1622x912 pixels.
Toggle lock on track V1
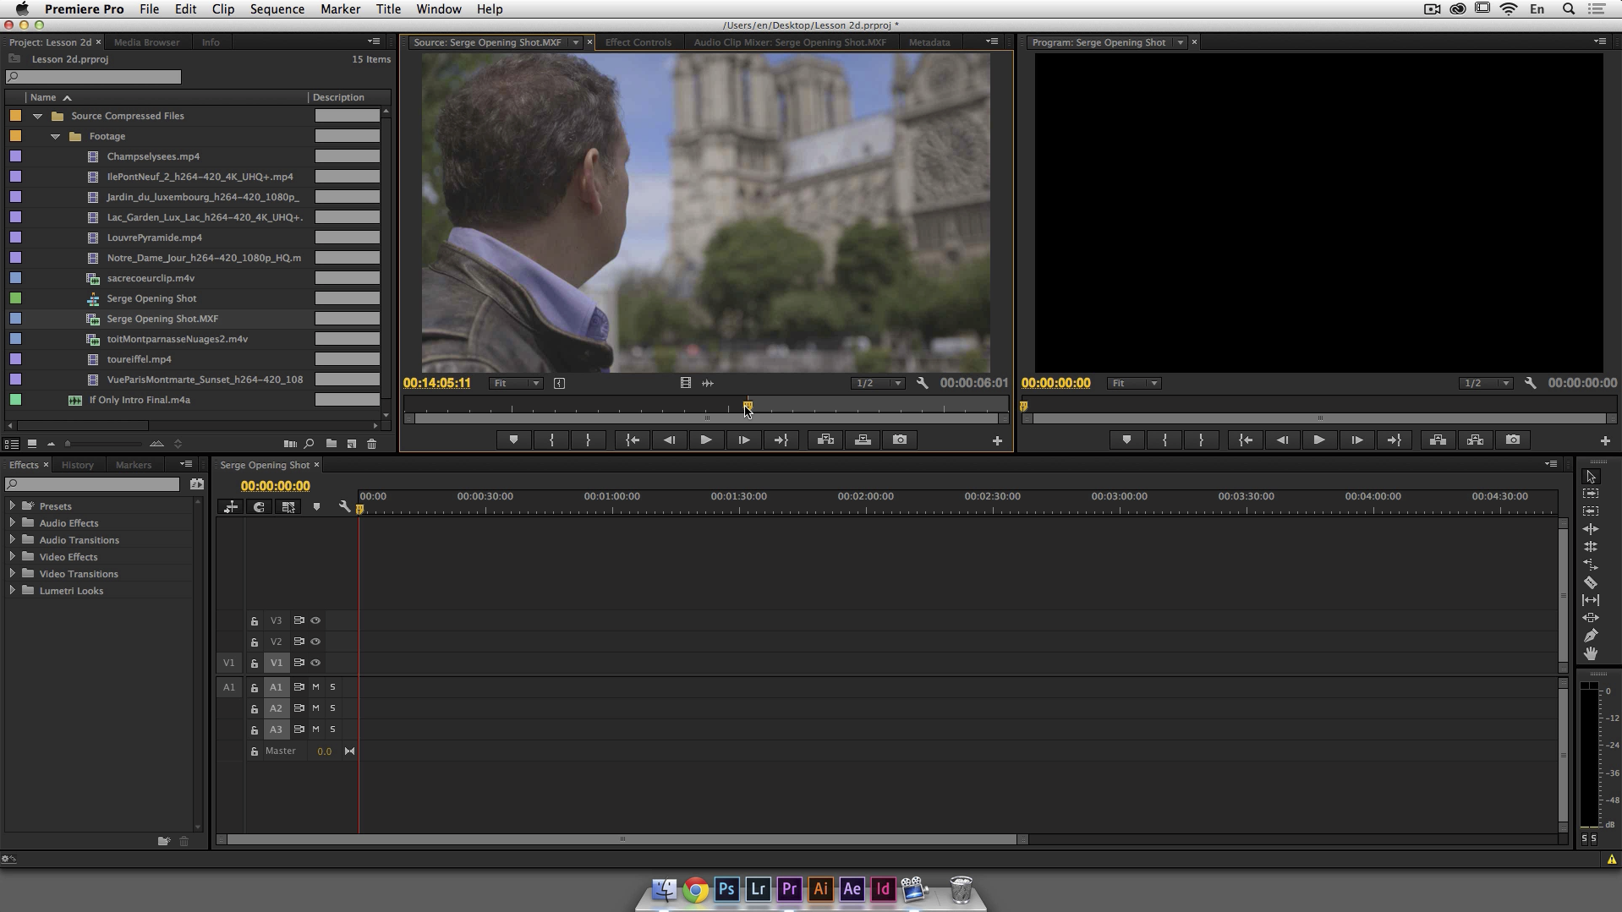pyautogui.click(x=254, y=664)
